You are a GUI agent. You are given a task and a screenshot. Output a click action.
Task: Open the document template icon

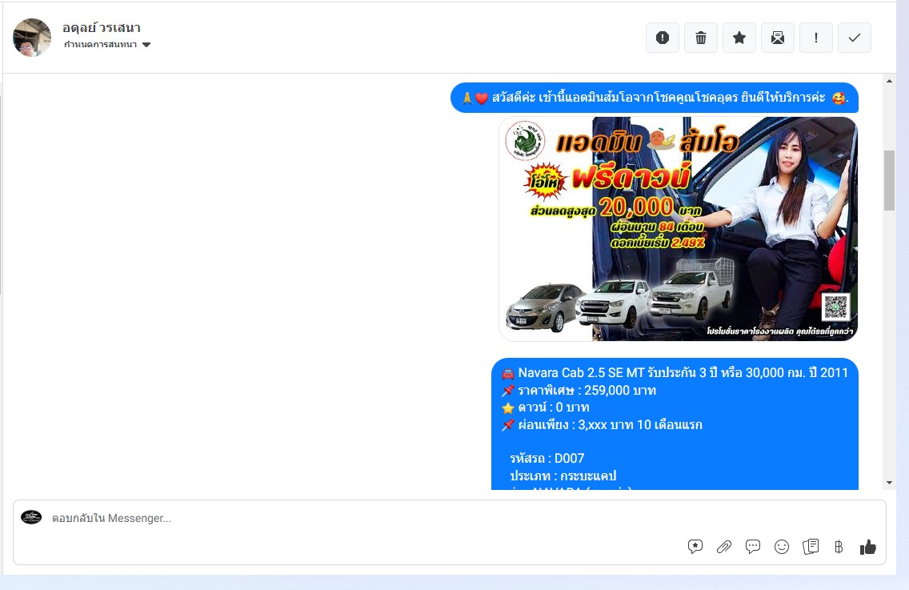click(x=811, y=547)
